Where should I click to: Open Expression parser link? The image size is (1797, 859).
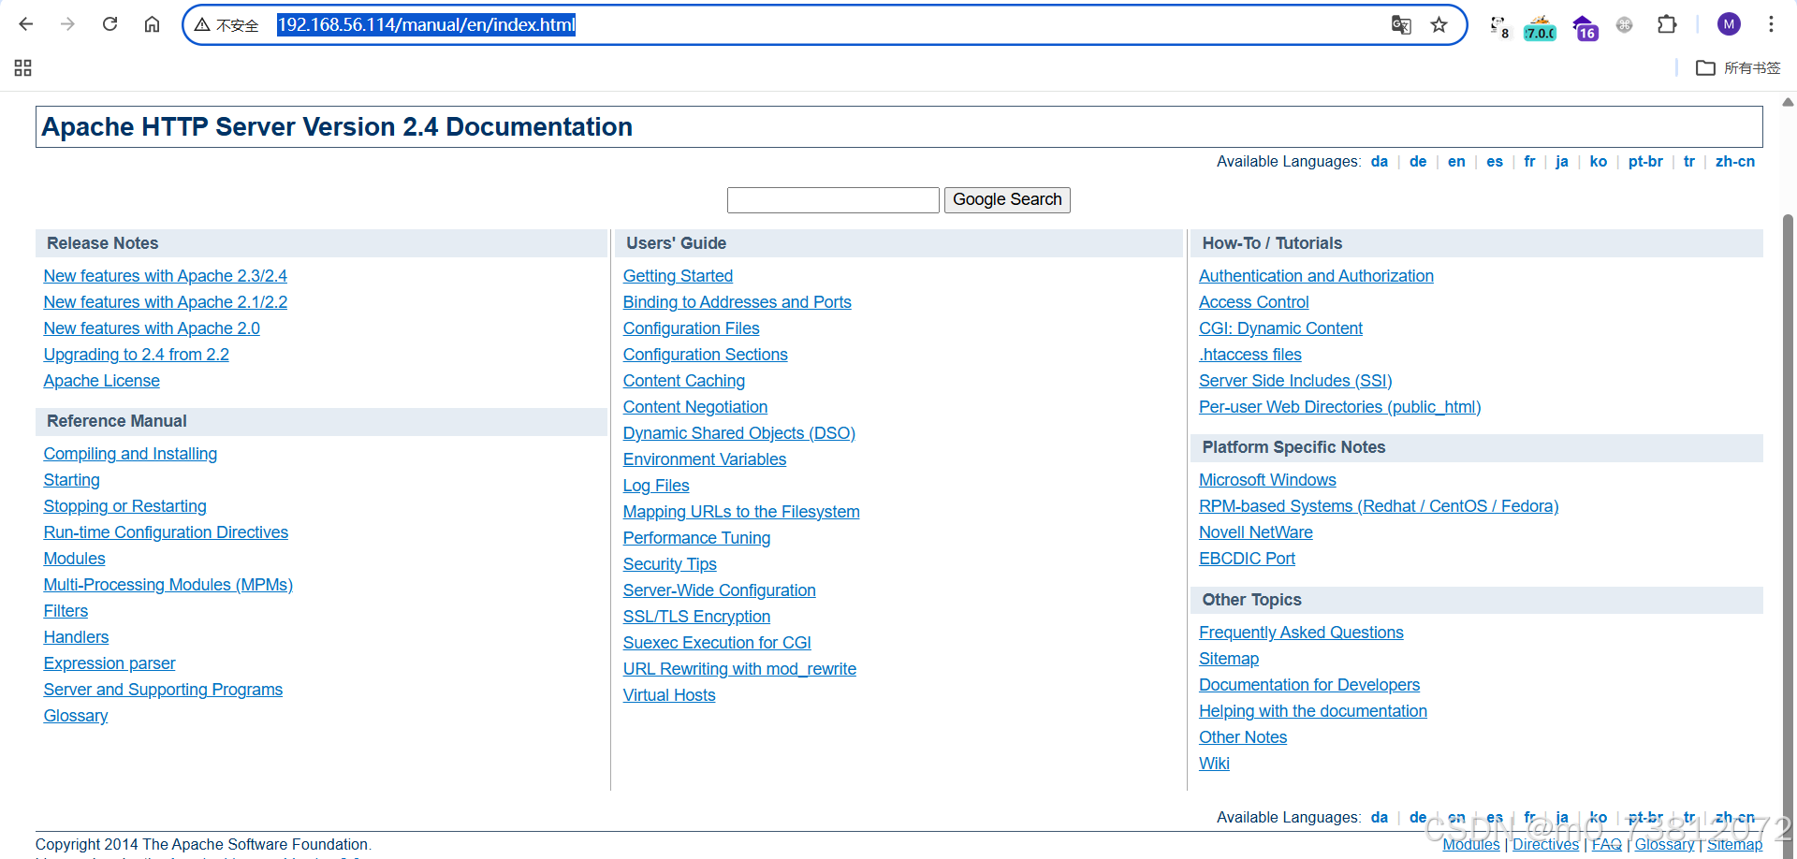(x=110, y=663)
